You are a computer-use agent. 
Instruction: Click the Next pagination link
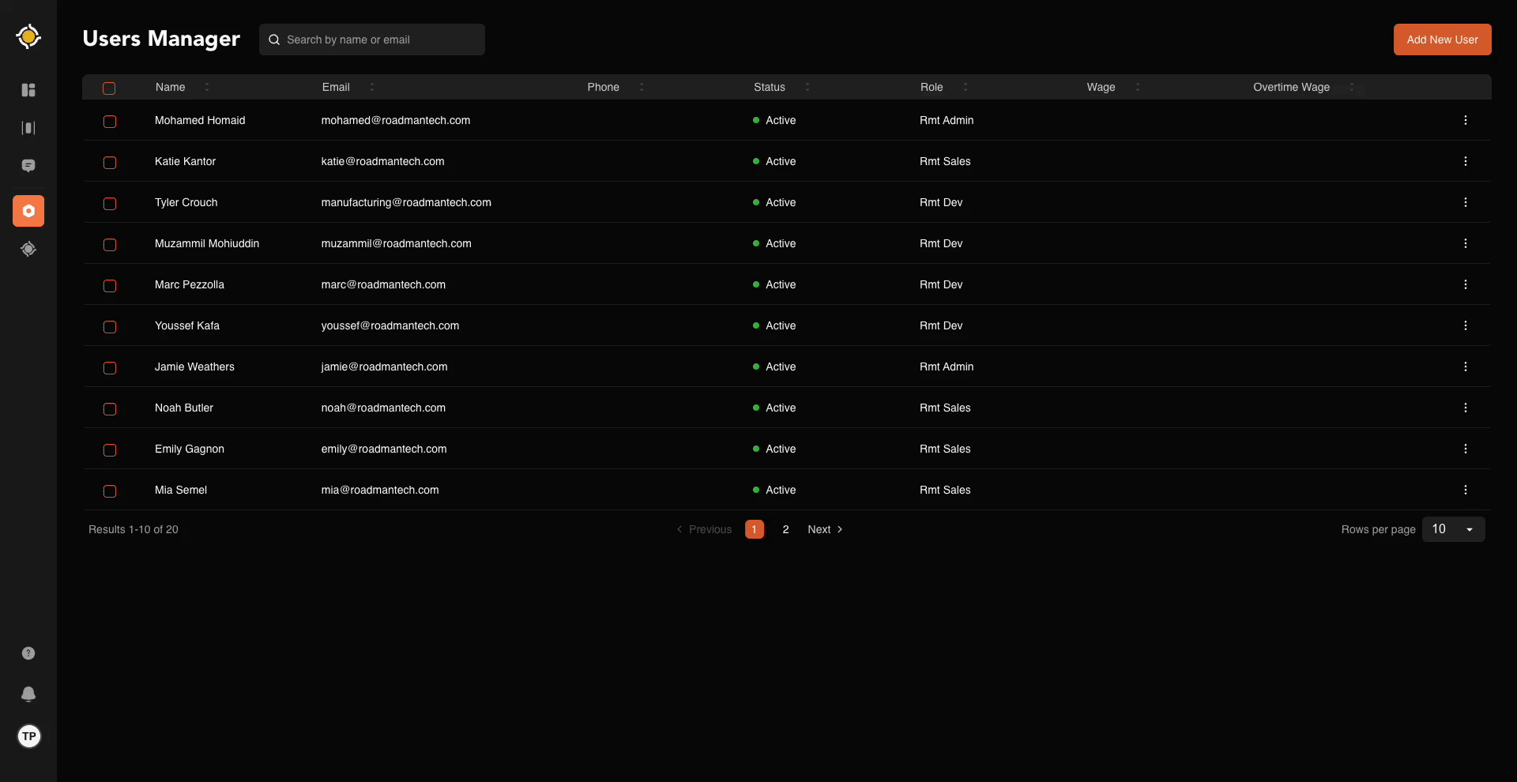[x=825, y=529]
